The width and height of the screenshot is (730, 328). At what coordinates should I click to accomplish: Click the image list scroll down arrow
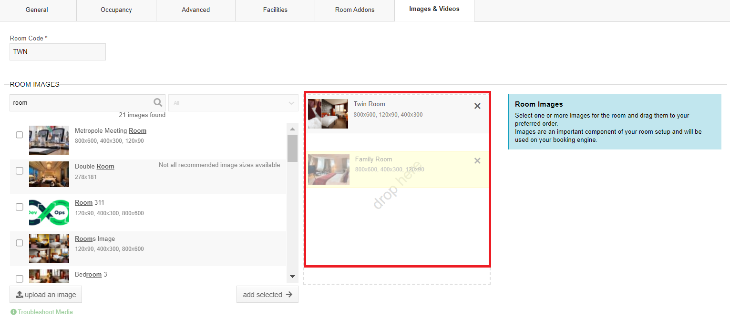click(x=292, y=277)
